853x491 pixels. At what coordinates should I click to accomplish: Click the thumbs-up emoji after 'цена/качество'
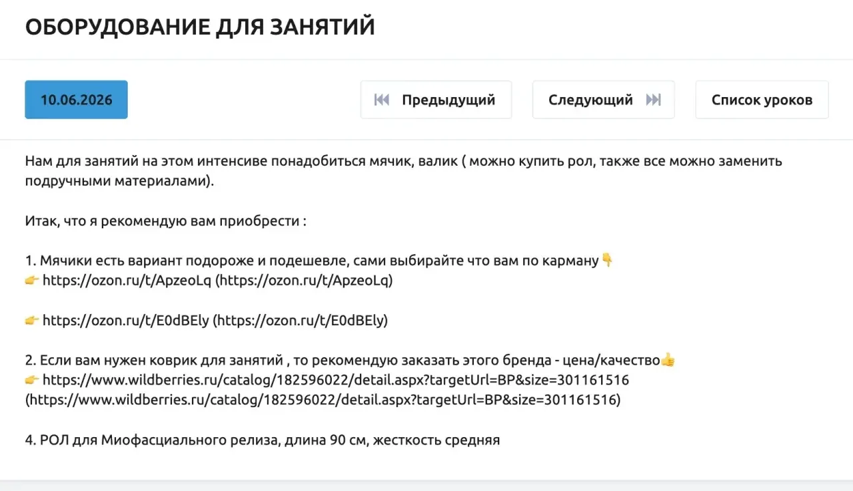pyautogui.click(x=668, y=360)
